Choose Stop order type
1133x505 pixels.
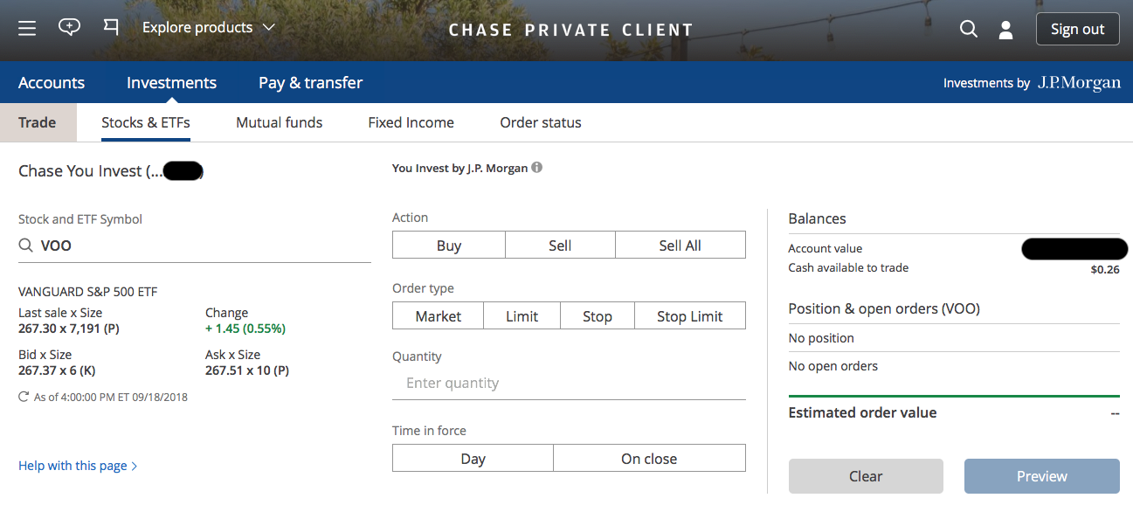pyautogui.click(x=598, y=316)
